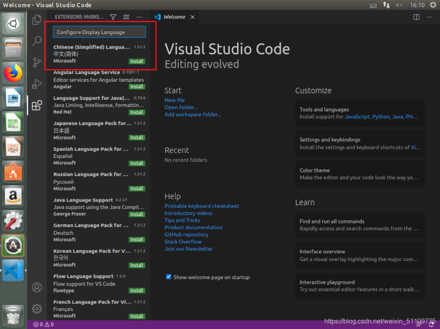The height and width of the screenshot is (329, 440).
Task: Open Introductory videos link
Action: (188, 213)
